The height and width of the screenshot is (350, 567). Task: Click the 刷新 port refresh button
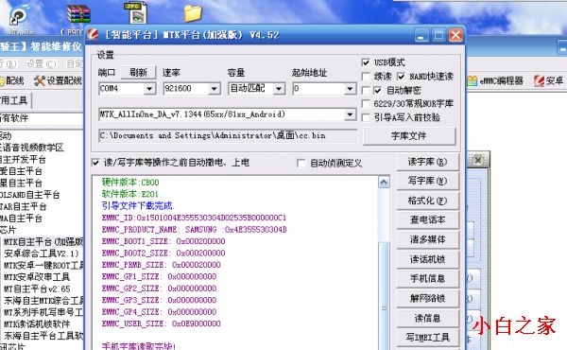click(138, 73)
